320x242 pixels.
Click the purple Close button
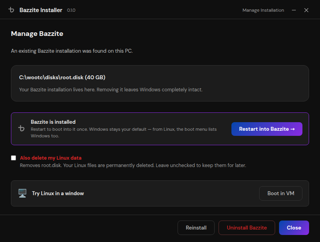[x=294, y=228]
